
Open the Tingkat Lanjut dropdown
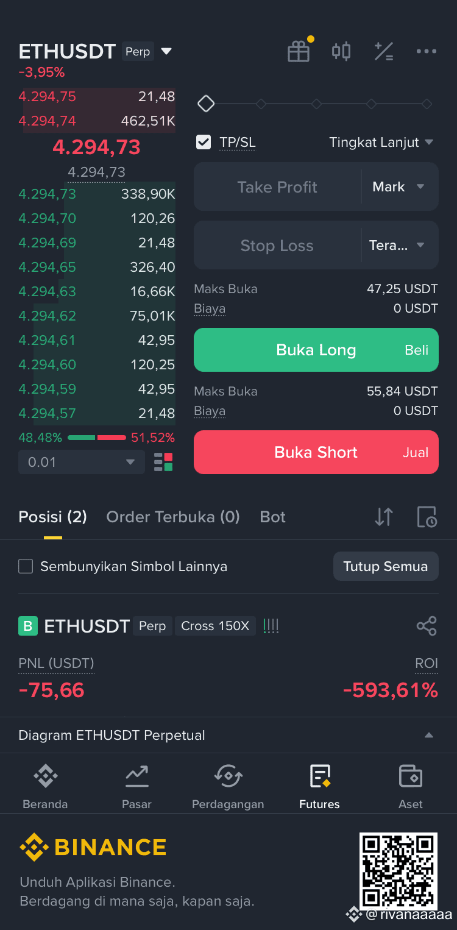(381, 142)
